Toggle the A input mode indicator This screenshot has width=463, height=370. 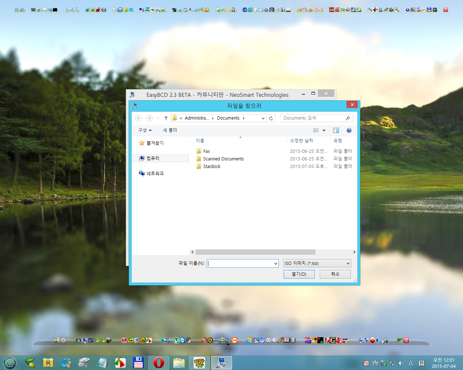pos(411,363)
